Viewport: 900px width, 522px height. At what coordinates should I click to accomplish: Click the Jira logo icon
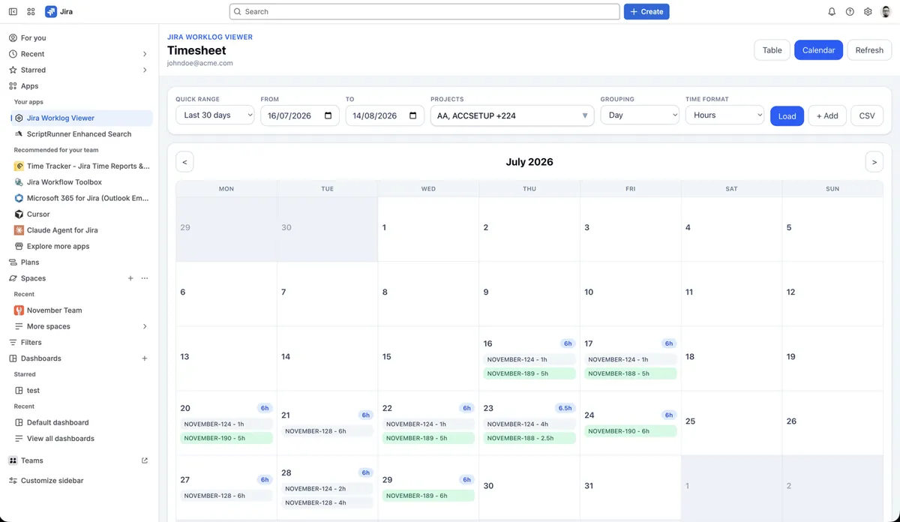[x=51, y=12]
